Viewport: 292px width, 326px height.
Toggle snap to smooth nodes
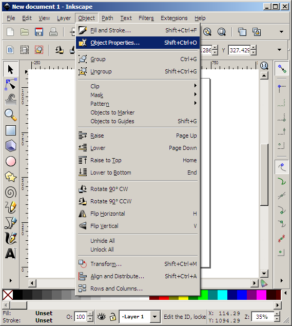click(x=282, y=224)
